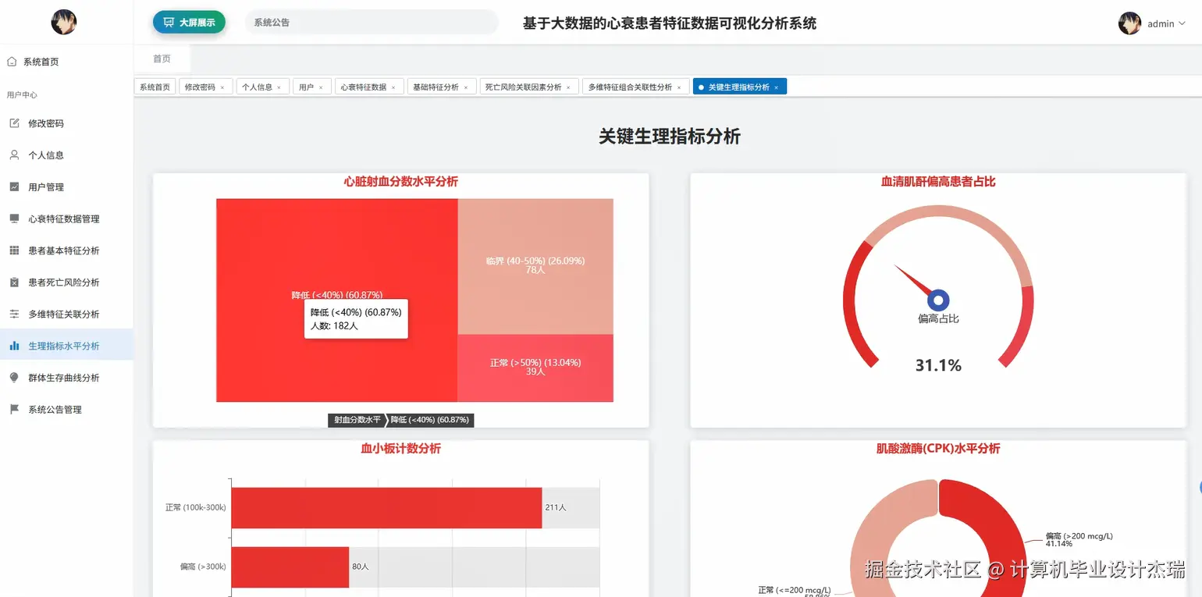Image resolution: width=1202 pixels, height=597 pixels.
Task: Click the 211人 bar value label
Action: tap(556, 507)
